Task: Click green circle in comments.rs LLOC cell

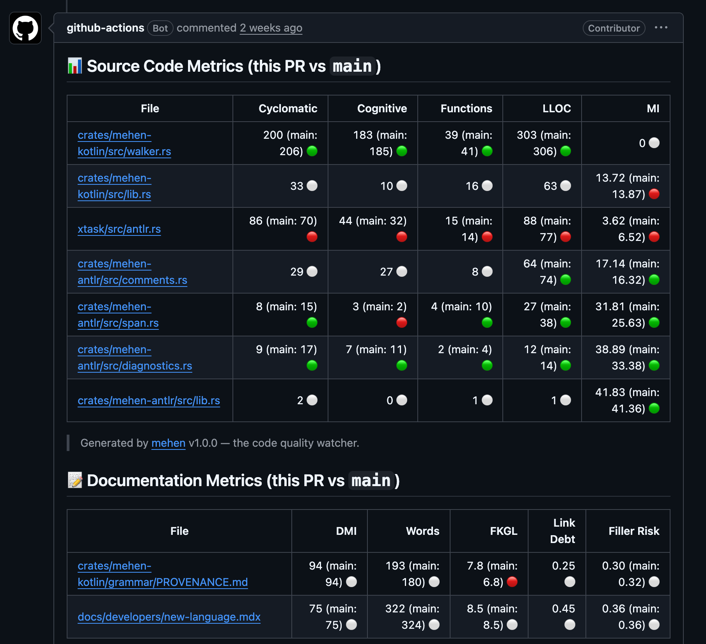Action: (566, 280)
